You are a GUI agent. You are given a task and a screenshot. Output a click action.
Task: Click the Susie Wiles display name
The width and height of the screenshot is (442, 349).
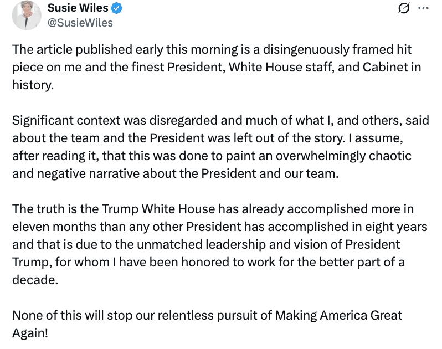(x=78, y=8)
